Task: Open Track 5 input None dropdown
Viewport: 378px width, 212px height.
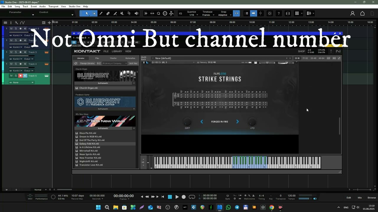Action: coord(21,82)
